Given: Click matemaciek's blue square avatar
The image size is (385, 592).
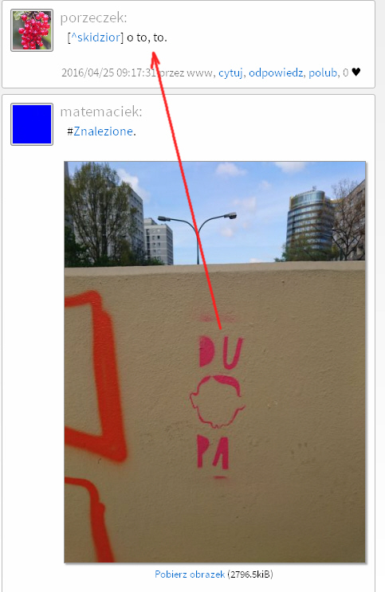Looking at the screenshot, I should 32,124.
